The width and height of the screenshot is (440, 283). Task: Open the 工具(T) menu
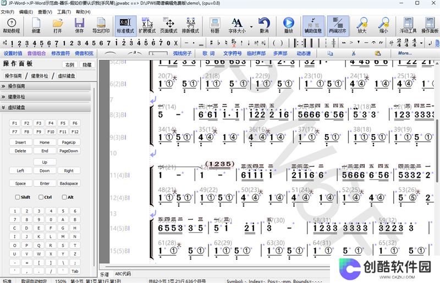[x=64, y=12]
